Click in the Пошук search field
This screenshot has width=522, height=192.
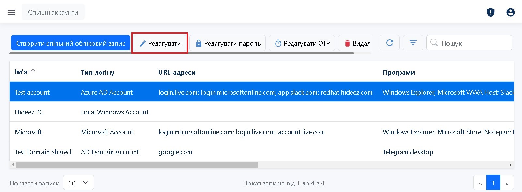[x=473, y=43]
